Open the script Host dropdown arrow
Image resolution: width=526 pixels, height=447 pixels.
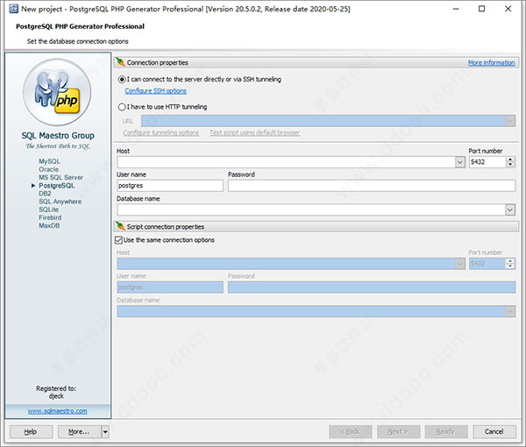pyautogui.click(x=460, y=264)
